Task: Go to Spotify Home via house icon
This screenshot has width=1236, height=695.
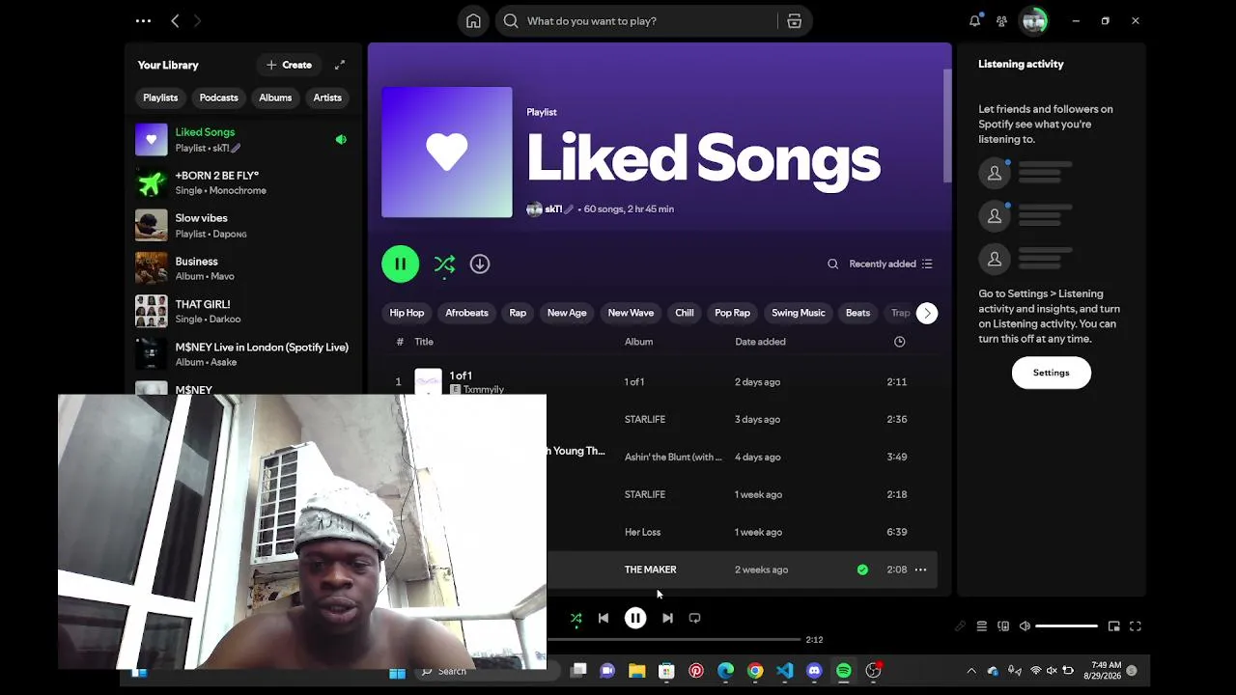Action: (x=473, y=21)
